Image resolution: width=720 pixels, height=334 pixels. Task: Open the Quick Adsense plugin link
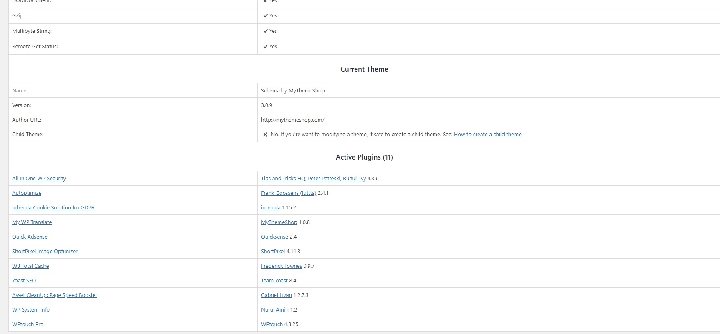(x=30, y=237)
